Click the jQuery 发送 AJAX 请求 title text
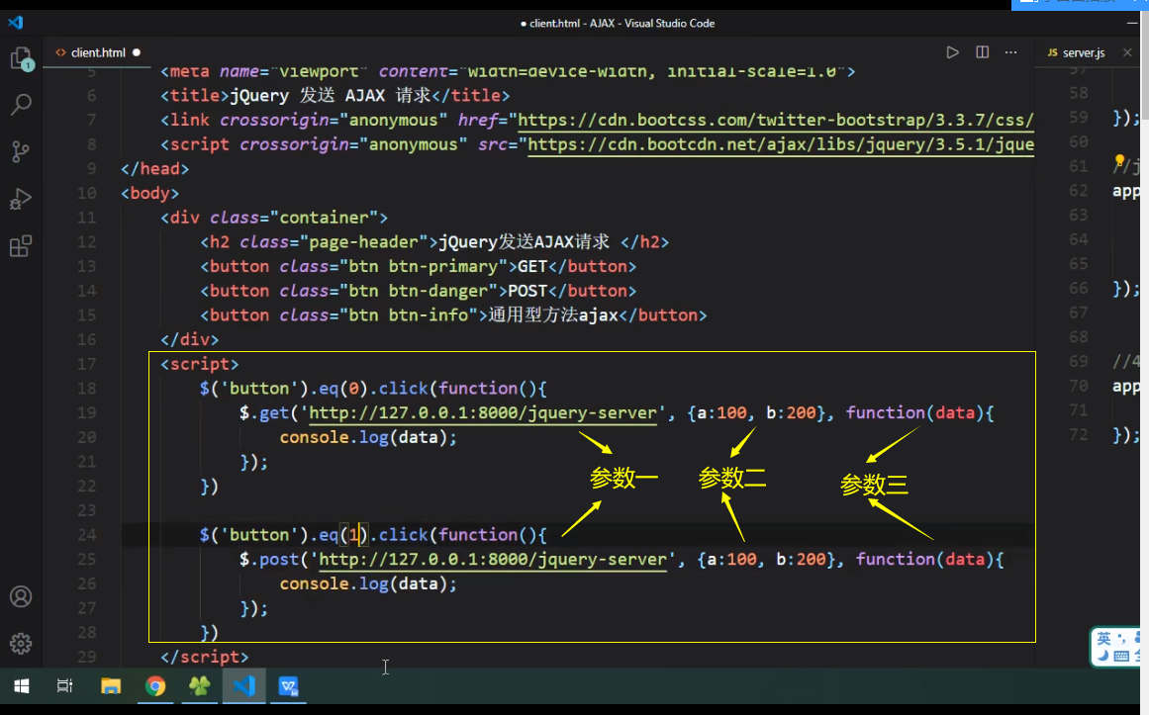Viewport: 1149px width, 715px height. (331, 95)
